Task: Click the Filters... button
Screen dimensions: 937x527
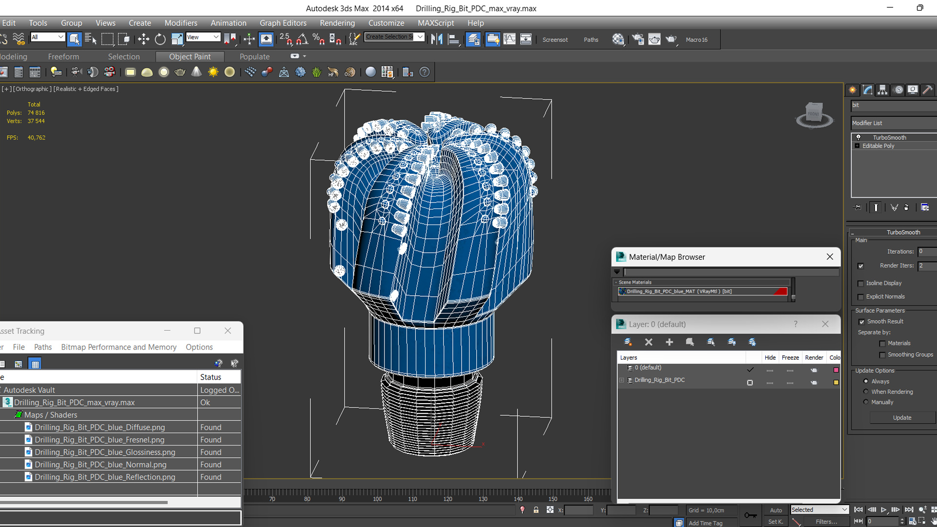Action: tap(826, 522)
